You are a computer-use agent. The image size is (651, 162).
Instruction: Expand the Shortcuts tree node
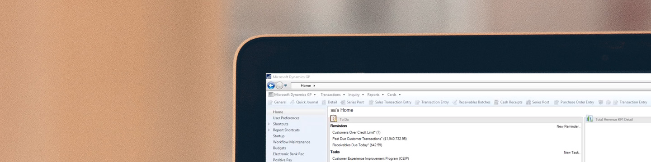(269, 124)
